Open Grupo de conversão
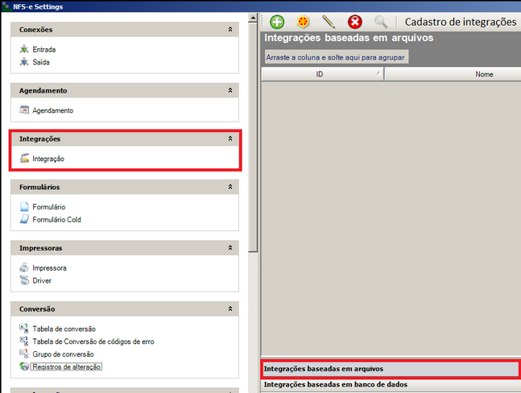 (63, 354)
